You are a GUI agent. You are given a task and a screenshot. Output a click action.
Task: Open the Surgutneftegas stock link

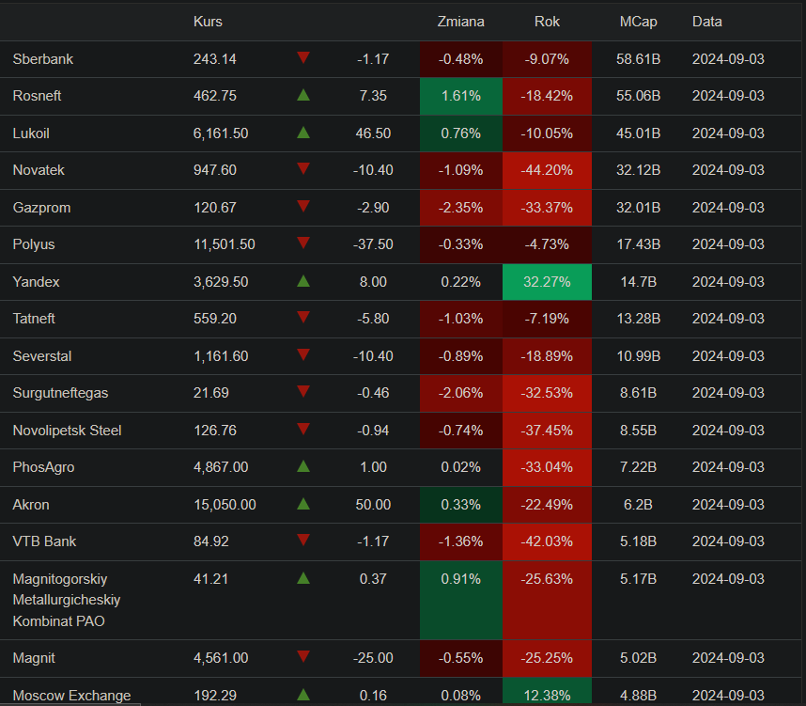click(60, 393)
